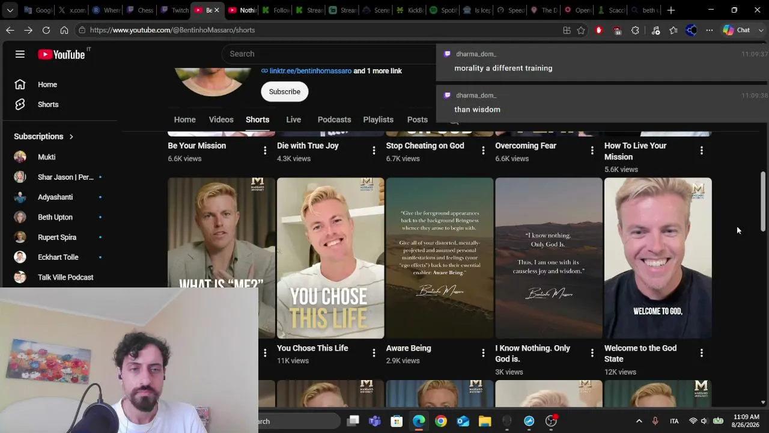Open the 'Be Your Mission' short title
Image resolution: width=769 pixels, height=433 pixels.
(x=197, y=146)
